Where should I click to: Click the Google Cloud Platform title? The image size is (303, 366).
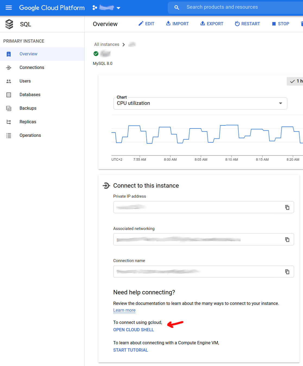(52, 8)
